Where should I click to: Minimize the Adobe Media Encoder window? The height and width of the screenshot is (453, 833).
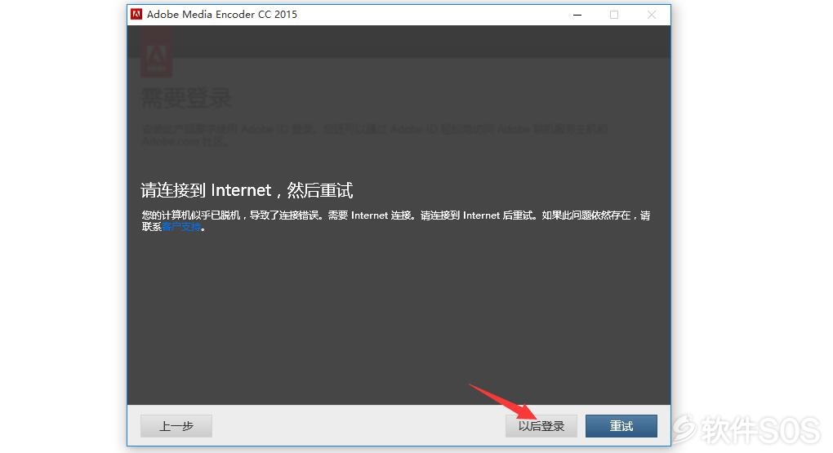tap(577, 15)
